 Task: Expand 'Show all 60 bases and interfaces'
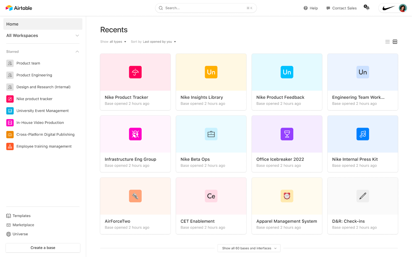coord(249,248)
